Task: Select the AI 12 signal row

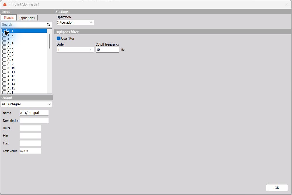Action: click(24, 76)
